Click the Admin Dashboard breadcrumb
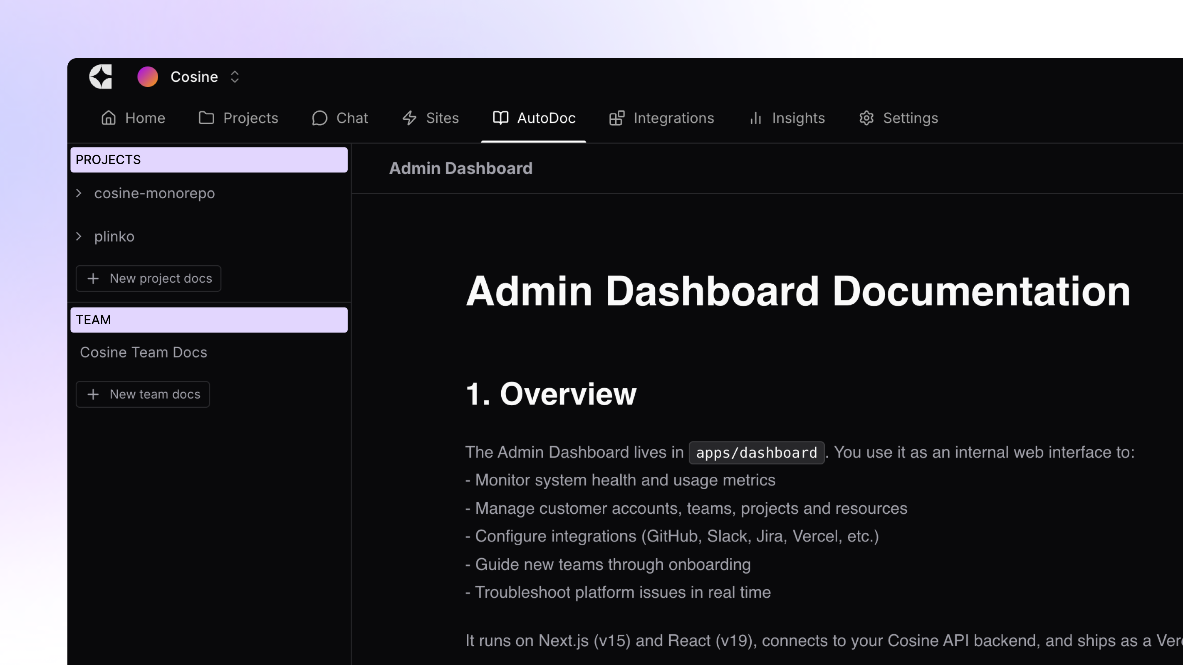 pyautogui.click(x=460, y=168)
